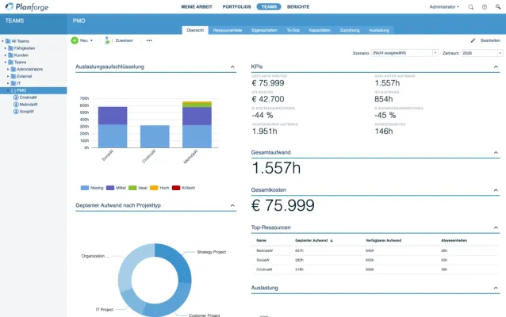Image resolution: width=506 pixels, height=317 pixels.
Task: Click the Bearbeiten pencil icon
Action: pyautogui.click(x=473, y=40)
